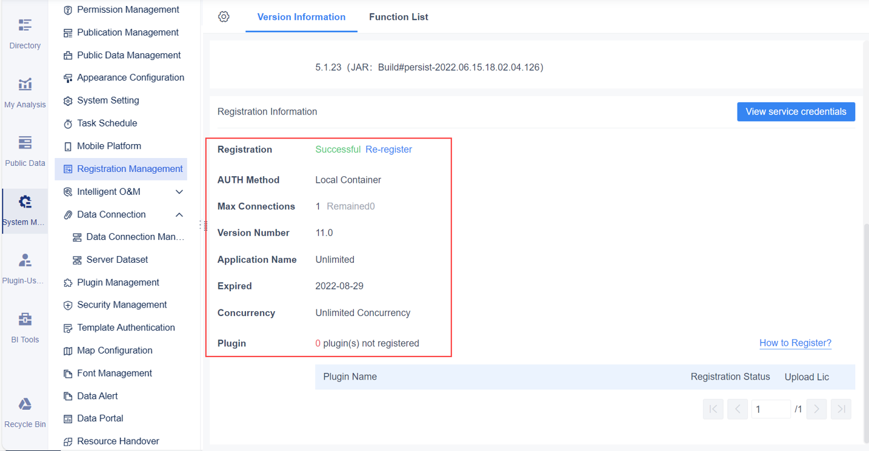Open the Recycle Bin section
Screen dimensions: 869x451
[x=24, y=412]
